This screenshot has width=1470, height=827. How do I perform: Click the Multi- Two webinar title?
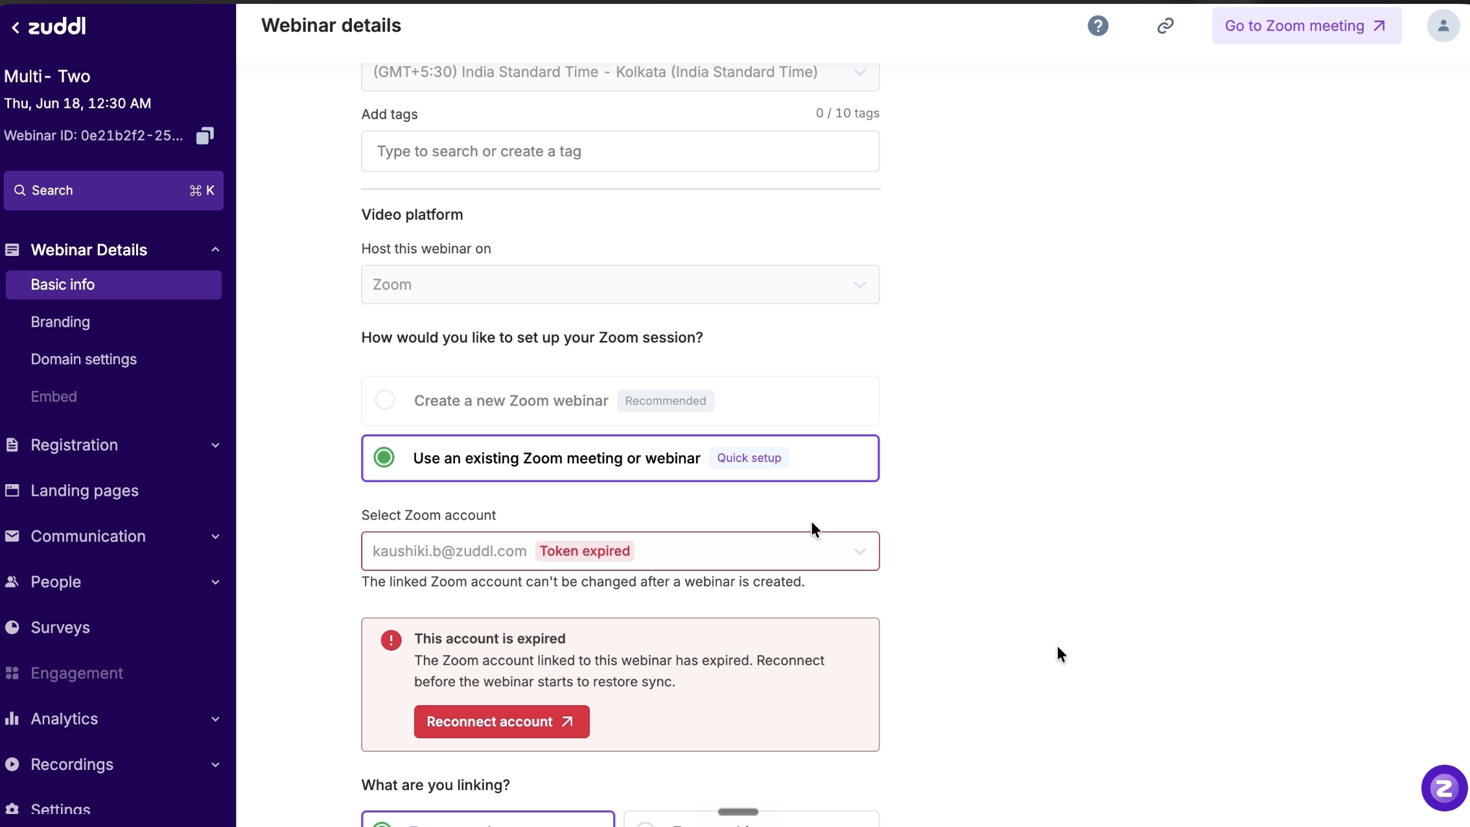(47, 76)
